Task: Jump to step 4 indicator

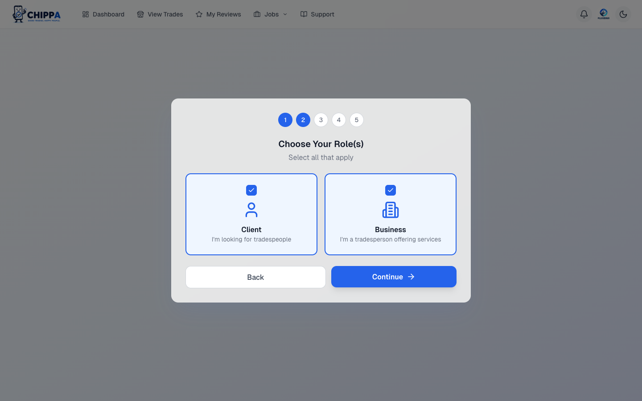Action: [339, 120]
